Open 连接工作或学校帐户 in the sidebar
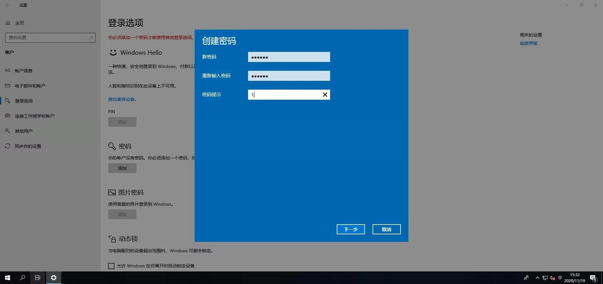603x284 pixels. (35, 116)
